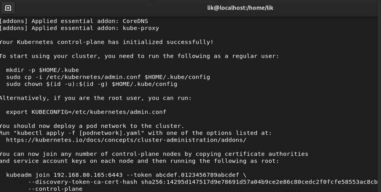This screenshot has height=192, width=381.
Task: Click the 'Applied essential addon: kube-proxy' line
Action: (x=79, y=28)
